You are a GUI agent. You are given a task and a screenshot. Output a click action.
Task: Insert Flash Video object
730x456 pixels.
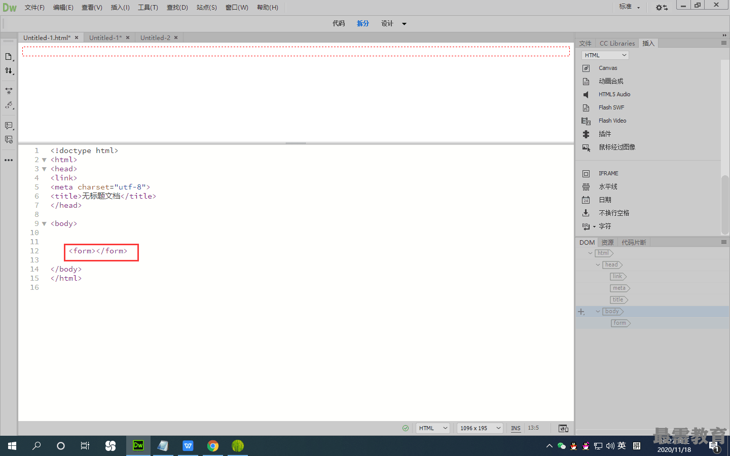pos(612,121)
